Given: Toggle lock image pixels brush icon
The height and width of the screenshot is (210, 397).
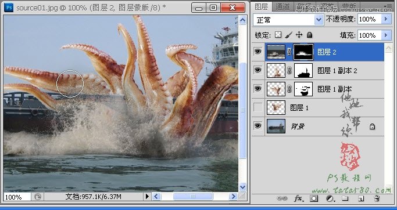Looking at the screenshot, I should (x=289, y=35).
